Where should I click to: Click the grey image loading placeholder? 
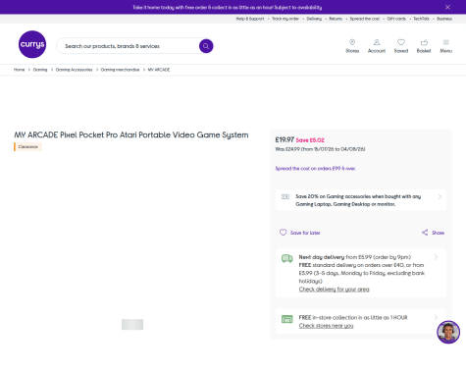[x=132, y=324]
